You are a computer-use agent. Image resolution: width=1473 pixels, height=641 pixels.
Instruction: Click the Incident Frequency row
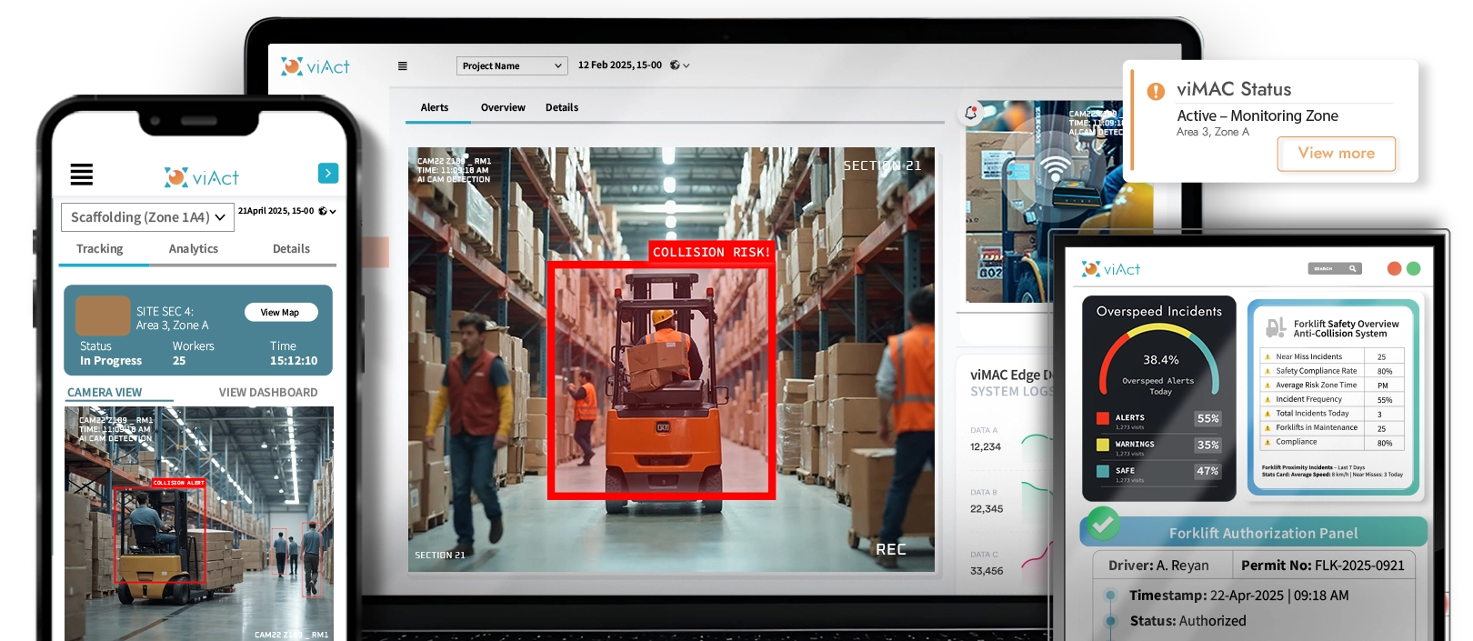pos(1333,399)
